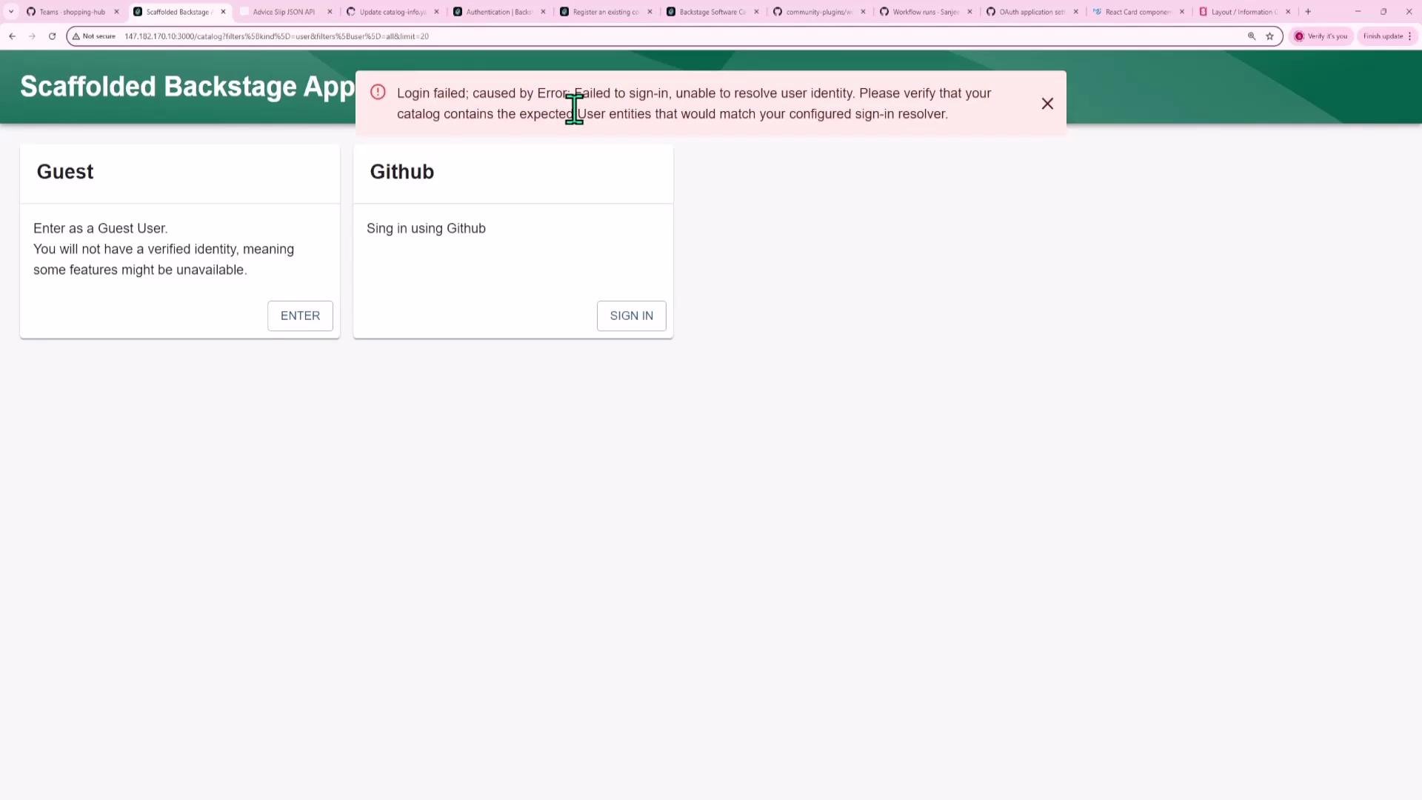This screenshot has width=1422, height=800.
Task: Switch to the Workflow runs tab
Action: tap(926, 12)
